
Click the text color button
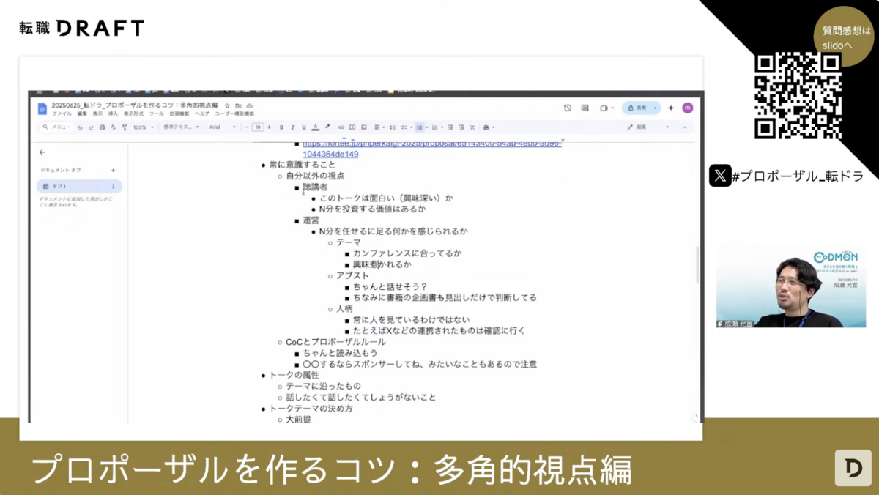(x=315, y=127)
